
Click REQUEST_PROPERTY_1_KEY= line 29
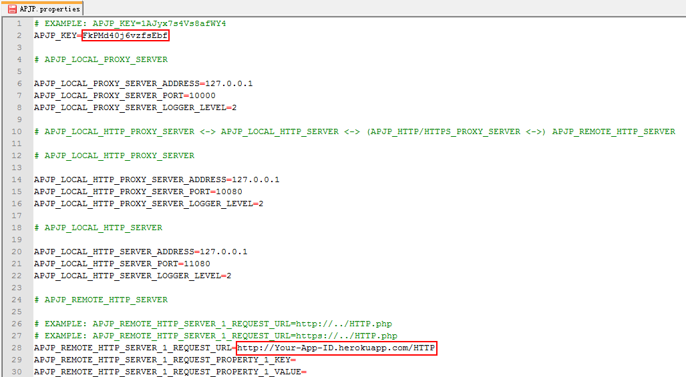tap(165, 360)
